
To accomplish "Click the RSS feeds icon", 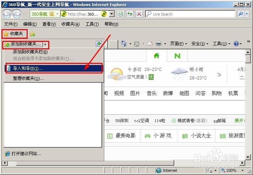I will click(137, 44).
